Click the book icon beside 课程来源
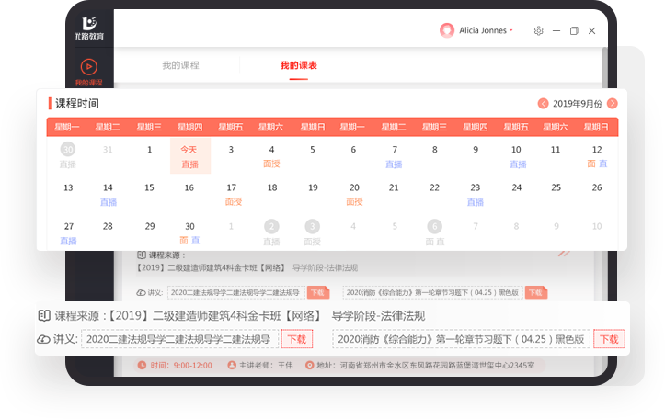This screenshot has width=665, height=419. (x=43, y=315)
